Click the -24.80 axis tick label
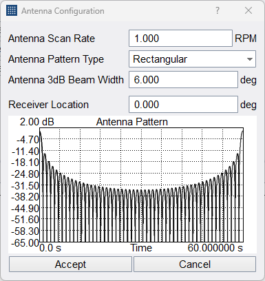Screen dimensions: 265x281 click(25, 174)
